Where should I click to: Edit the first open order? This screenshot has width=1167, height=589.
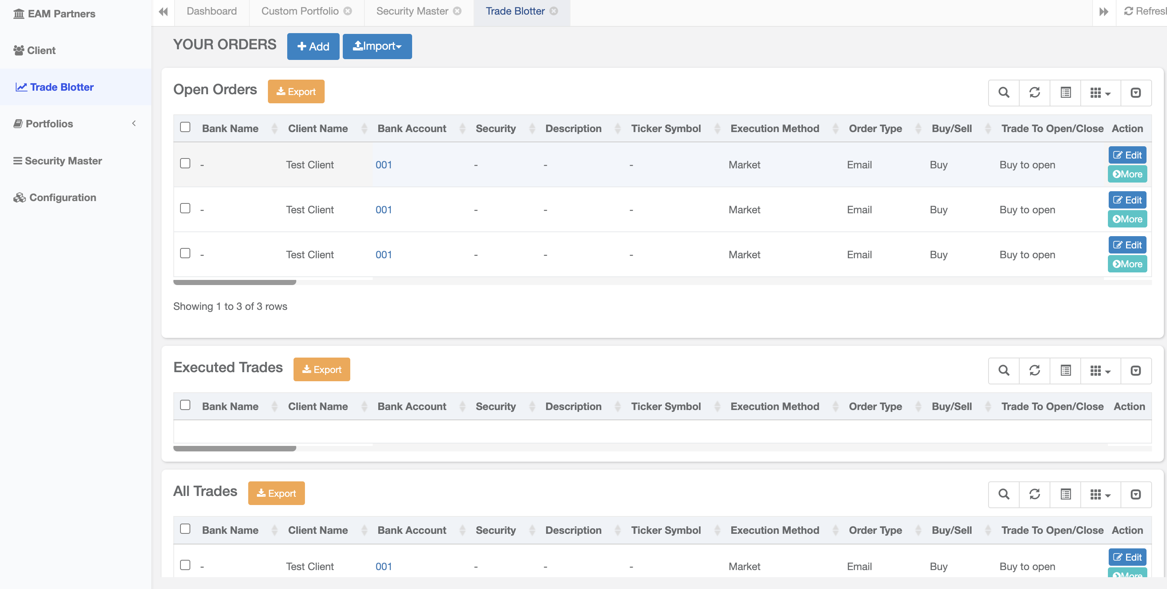(x=1127, y=155)
